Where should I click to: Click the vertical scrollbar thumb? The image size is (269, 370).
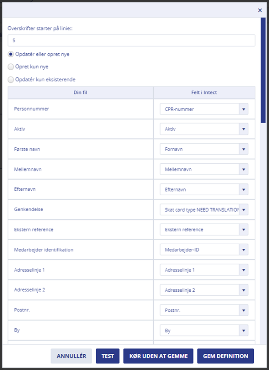coord(263,70)
